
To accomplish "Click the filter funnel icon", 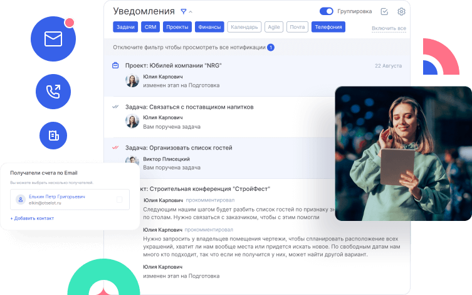I will click(x=184, y=11).
